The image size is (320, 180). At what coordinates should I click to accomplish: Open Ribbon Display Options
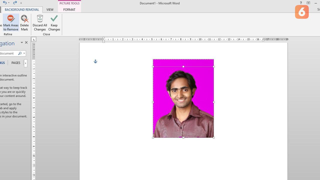(x=308, y=3)
